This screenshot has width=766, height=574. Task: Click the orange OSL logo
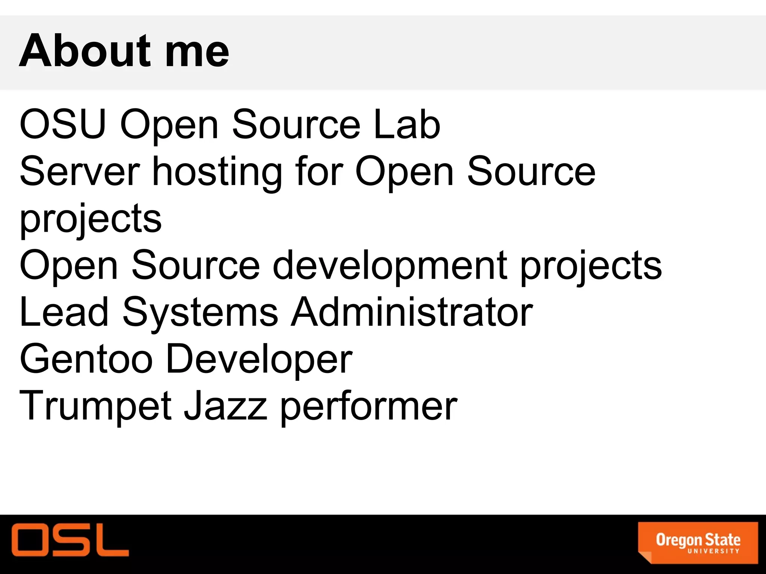[70, 539]
